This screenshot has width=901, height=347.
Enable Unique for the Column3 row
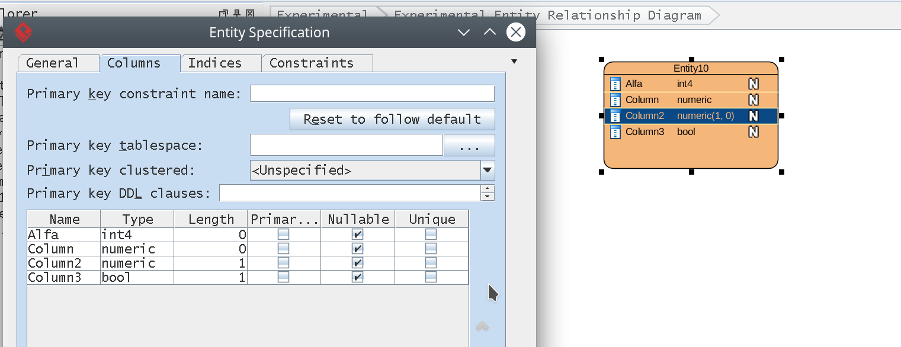coord(431,277)
